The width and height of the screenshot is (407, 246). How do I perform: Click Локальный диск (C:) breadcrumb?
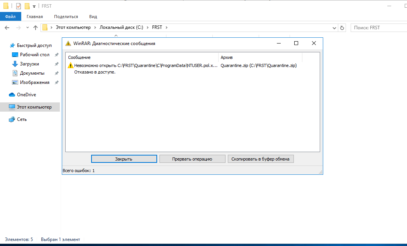coord(121,27)
